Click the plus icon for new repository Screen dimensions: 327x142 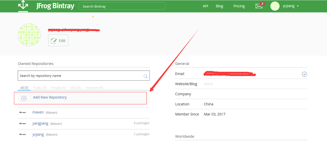point(24,98)
